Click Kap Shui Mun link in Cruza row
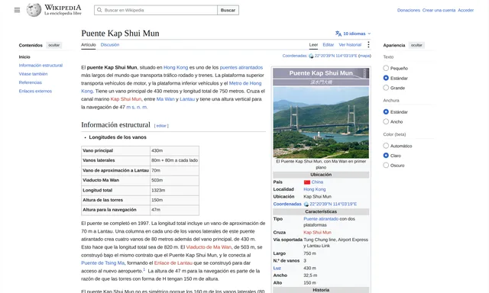 click(317, 232)
